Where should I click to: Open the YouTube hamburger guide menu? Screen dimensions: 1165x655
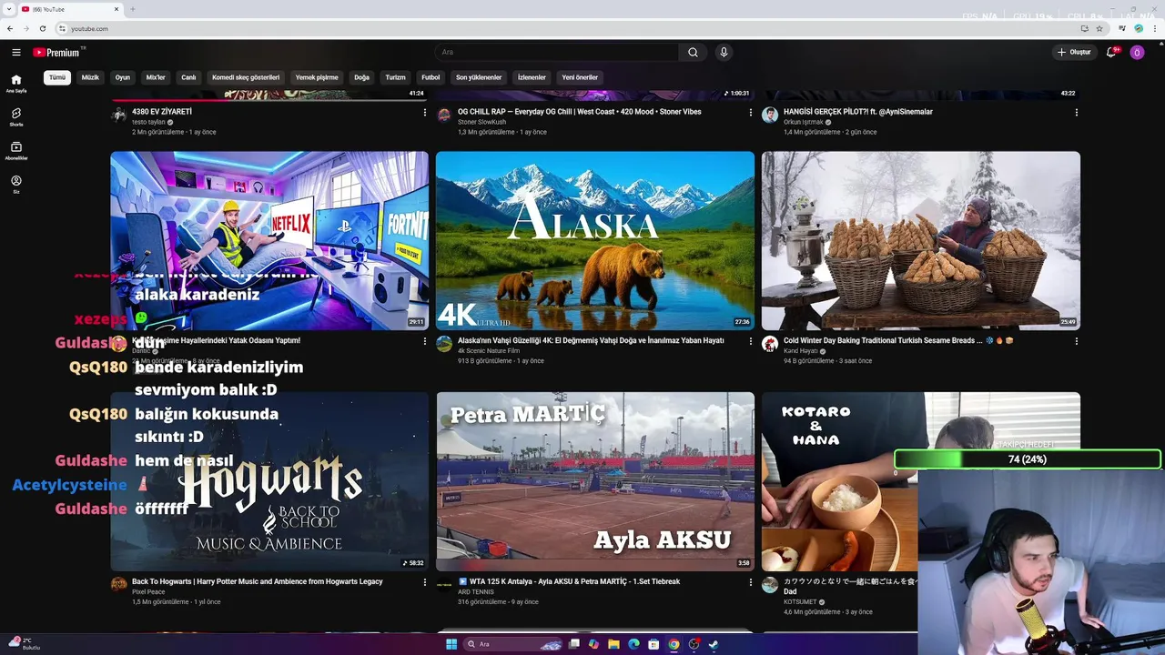pyautogui.click(x=16, y=53)
